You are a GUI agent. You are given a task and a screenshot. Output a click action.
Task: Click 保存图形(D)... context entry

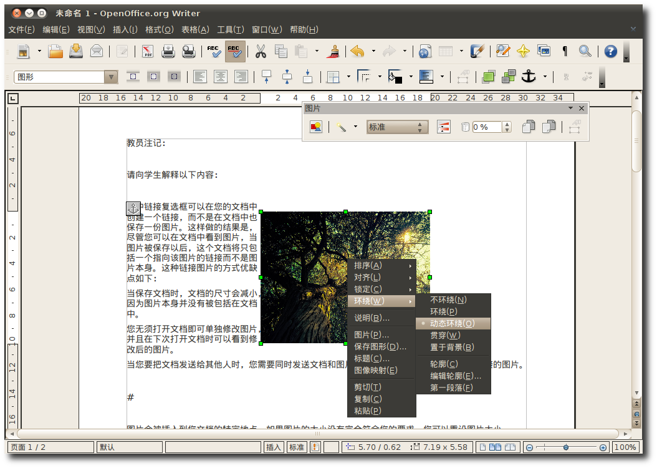tap(381, 346)
